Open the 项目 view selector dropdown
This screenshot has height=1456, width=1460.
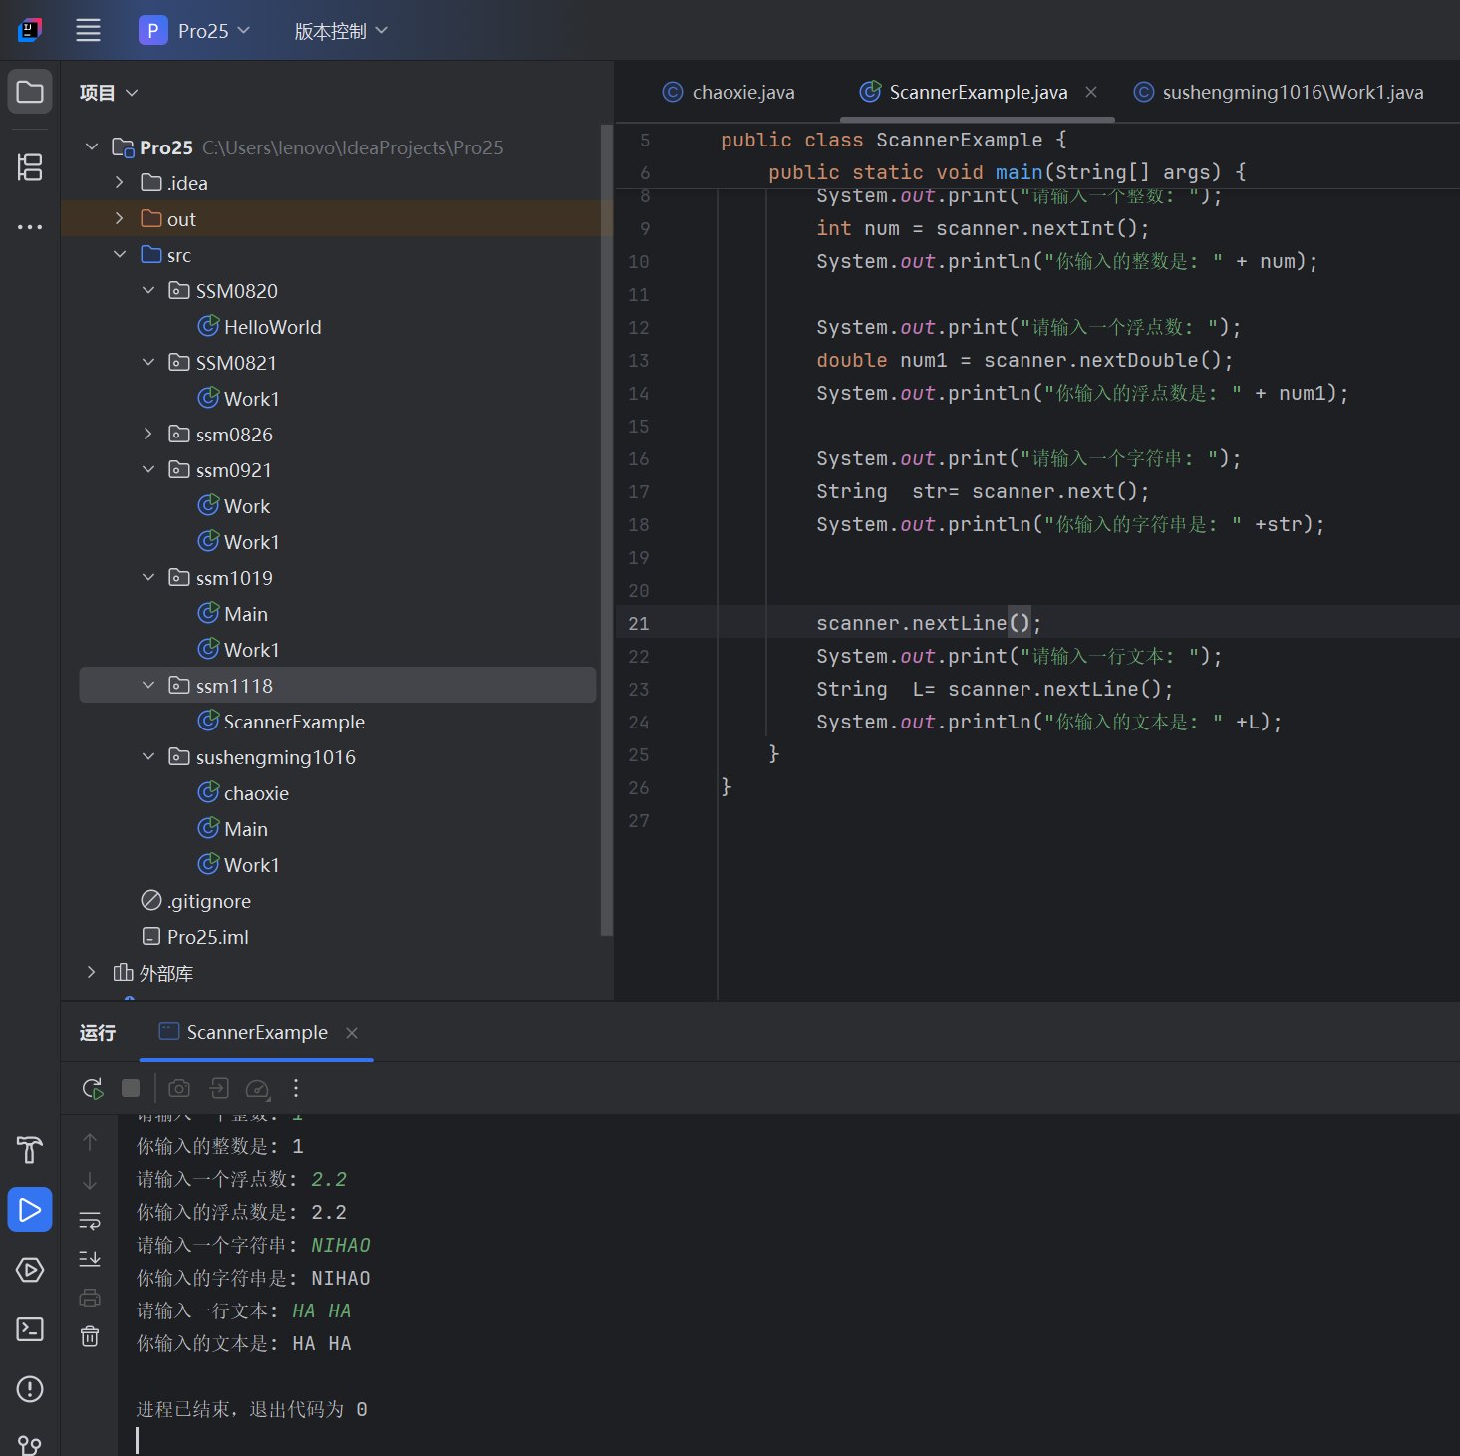tap(109, 93)
